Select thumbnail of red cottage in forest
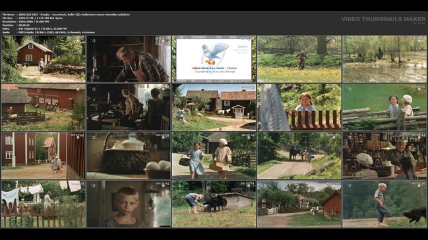This screenshot has width=428, height=240. pyautogui.click(x=44, y=59)
